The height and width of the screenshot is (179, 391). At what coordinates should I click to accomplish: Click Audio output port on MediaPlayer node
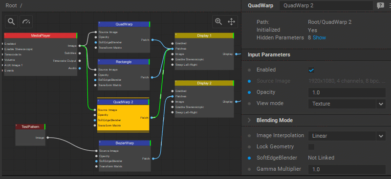point(79,68)
